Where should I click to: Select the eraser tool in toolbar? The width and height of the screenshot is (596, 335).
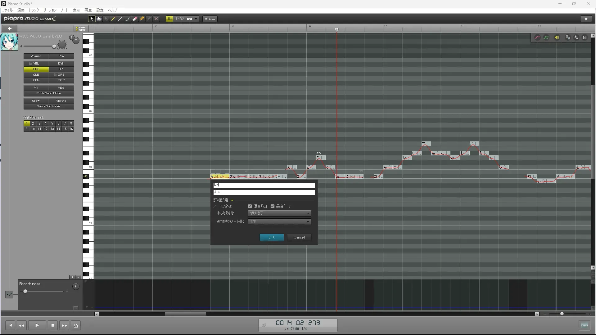coord(135,19)
